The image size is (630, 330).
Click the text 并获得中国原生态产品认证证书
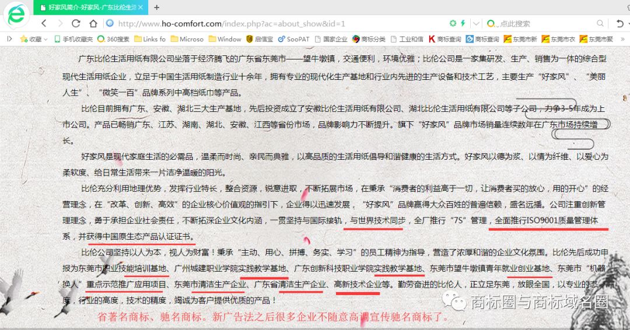[136, 237]
